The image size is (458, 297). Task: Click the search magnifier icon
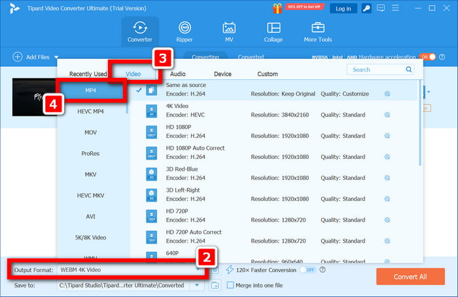(409, 69)
